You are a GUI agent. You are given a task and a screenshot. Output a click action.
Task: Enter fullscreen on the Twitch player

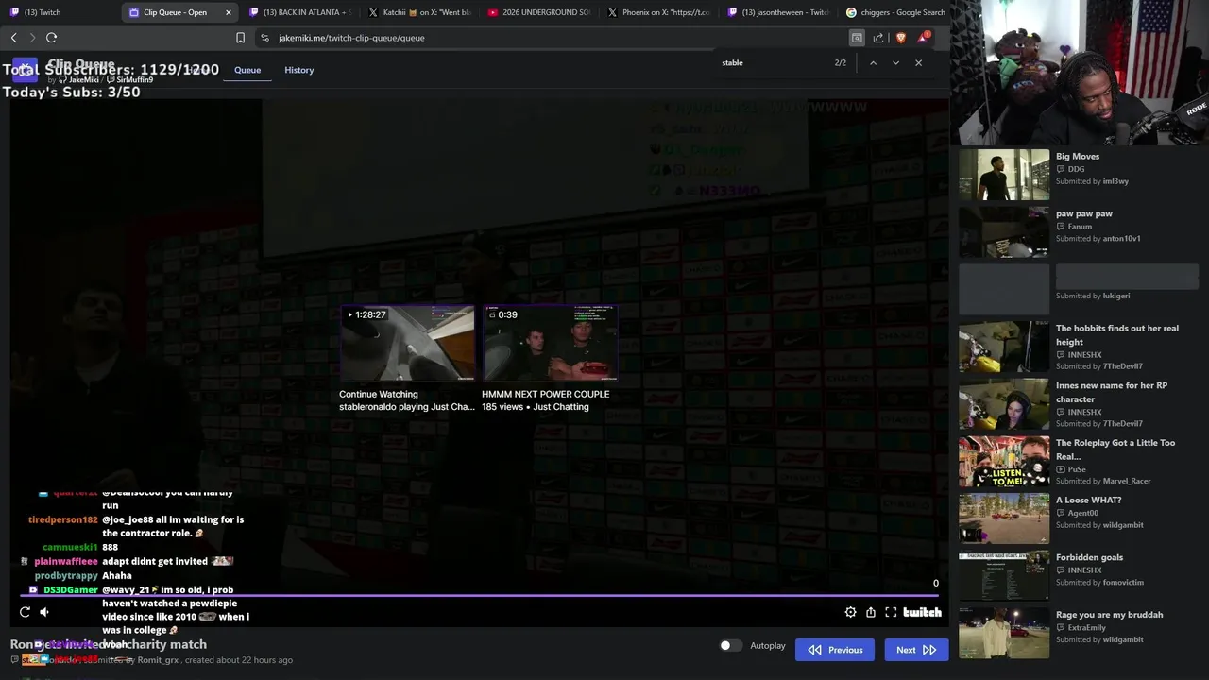[x=891, y=612]
